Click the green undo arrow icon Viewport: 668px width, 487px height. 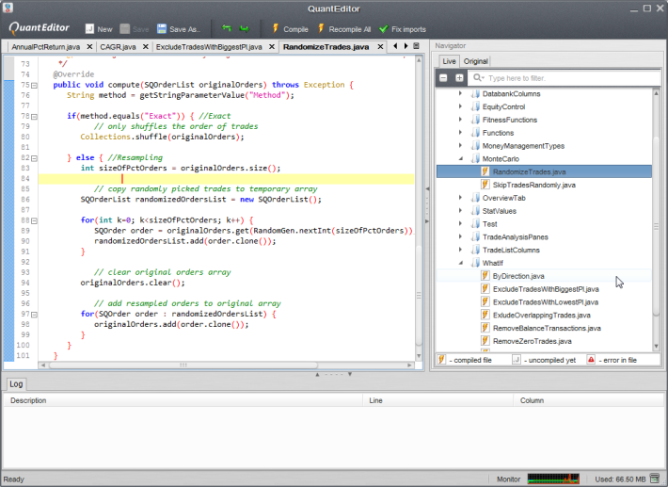coord(227,28)
